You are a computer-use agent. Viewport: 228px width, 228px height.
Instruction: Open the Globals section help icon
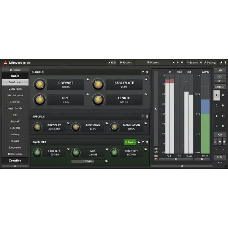coord(143,72)
